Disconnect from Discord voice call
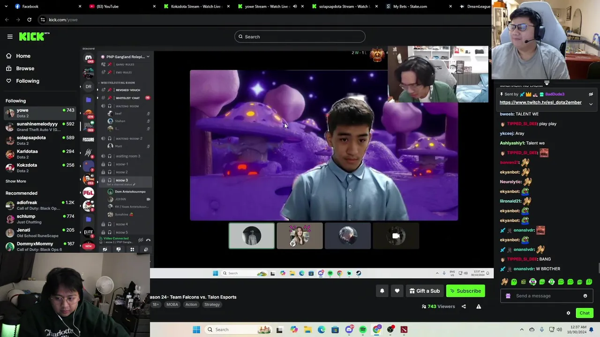Viewport: 600px width, 337px height. coord(148,240)
